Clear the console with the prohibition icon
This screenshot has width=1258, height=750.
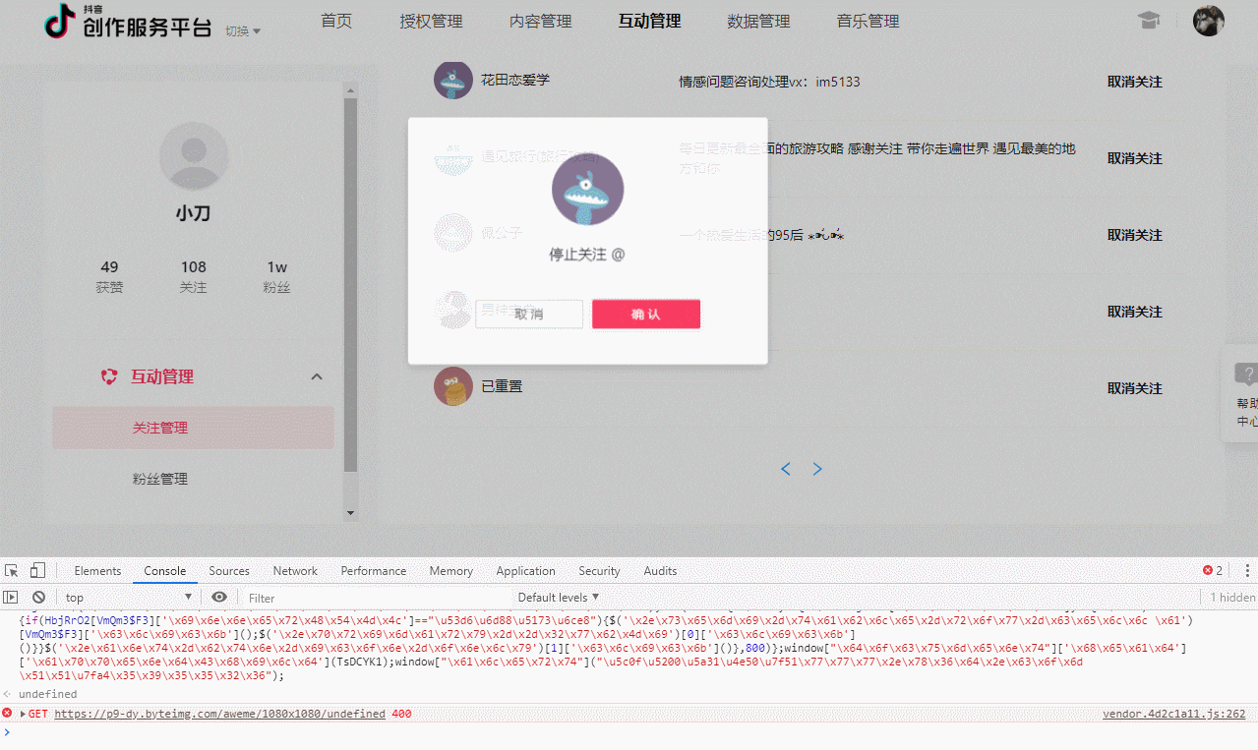point(38,597)
